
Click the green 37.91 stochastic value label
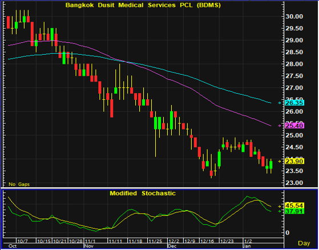[x=294, y=211]
